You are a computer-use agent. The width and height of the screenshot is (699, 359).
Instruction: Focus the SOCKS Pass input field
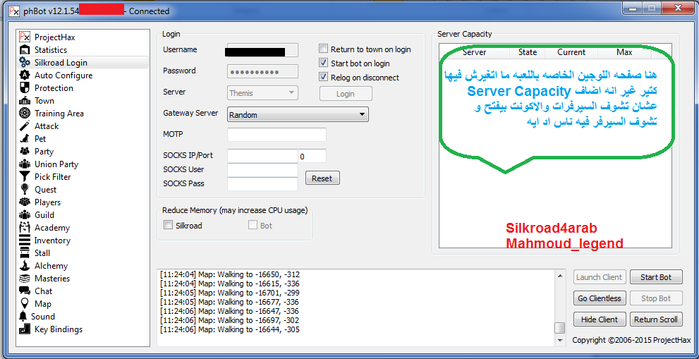pyautogui.click(x=262, y=184)
